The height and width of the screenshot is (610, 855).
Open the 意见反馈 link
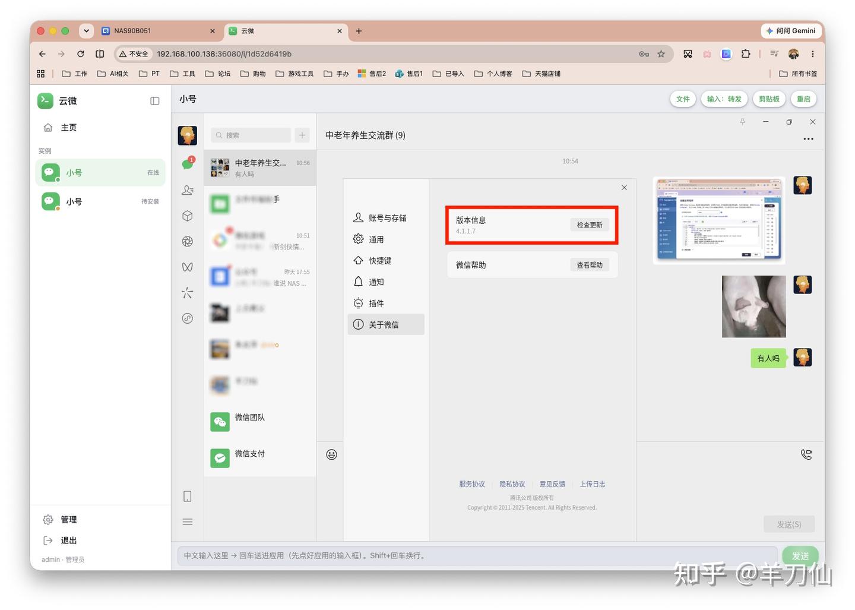coord(552,484)
